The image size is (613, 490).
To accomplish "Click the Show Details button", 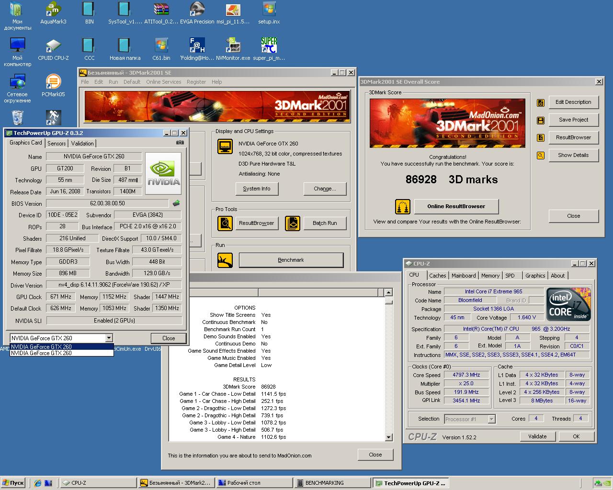I will (573, 155).
